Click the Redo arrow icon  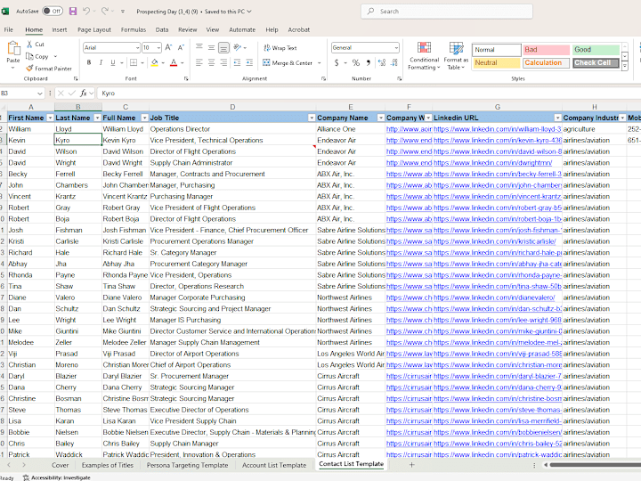pyautogui.click(x=105, y=12)
